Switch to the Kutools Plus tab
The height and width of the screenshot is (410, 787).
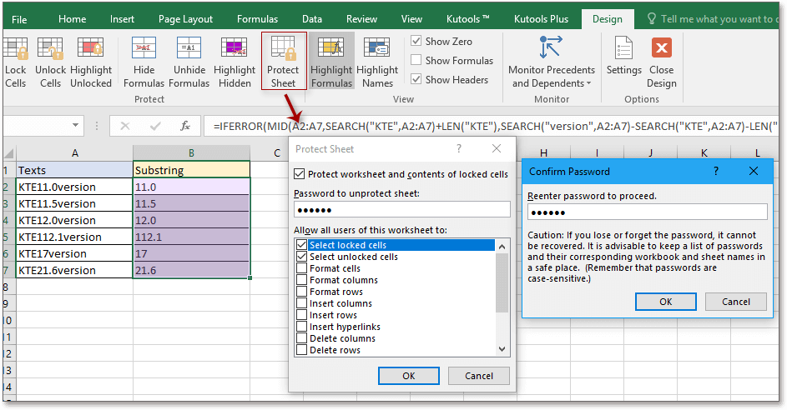[541, 19]
